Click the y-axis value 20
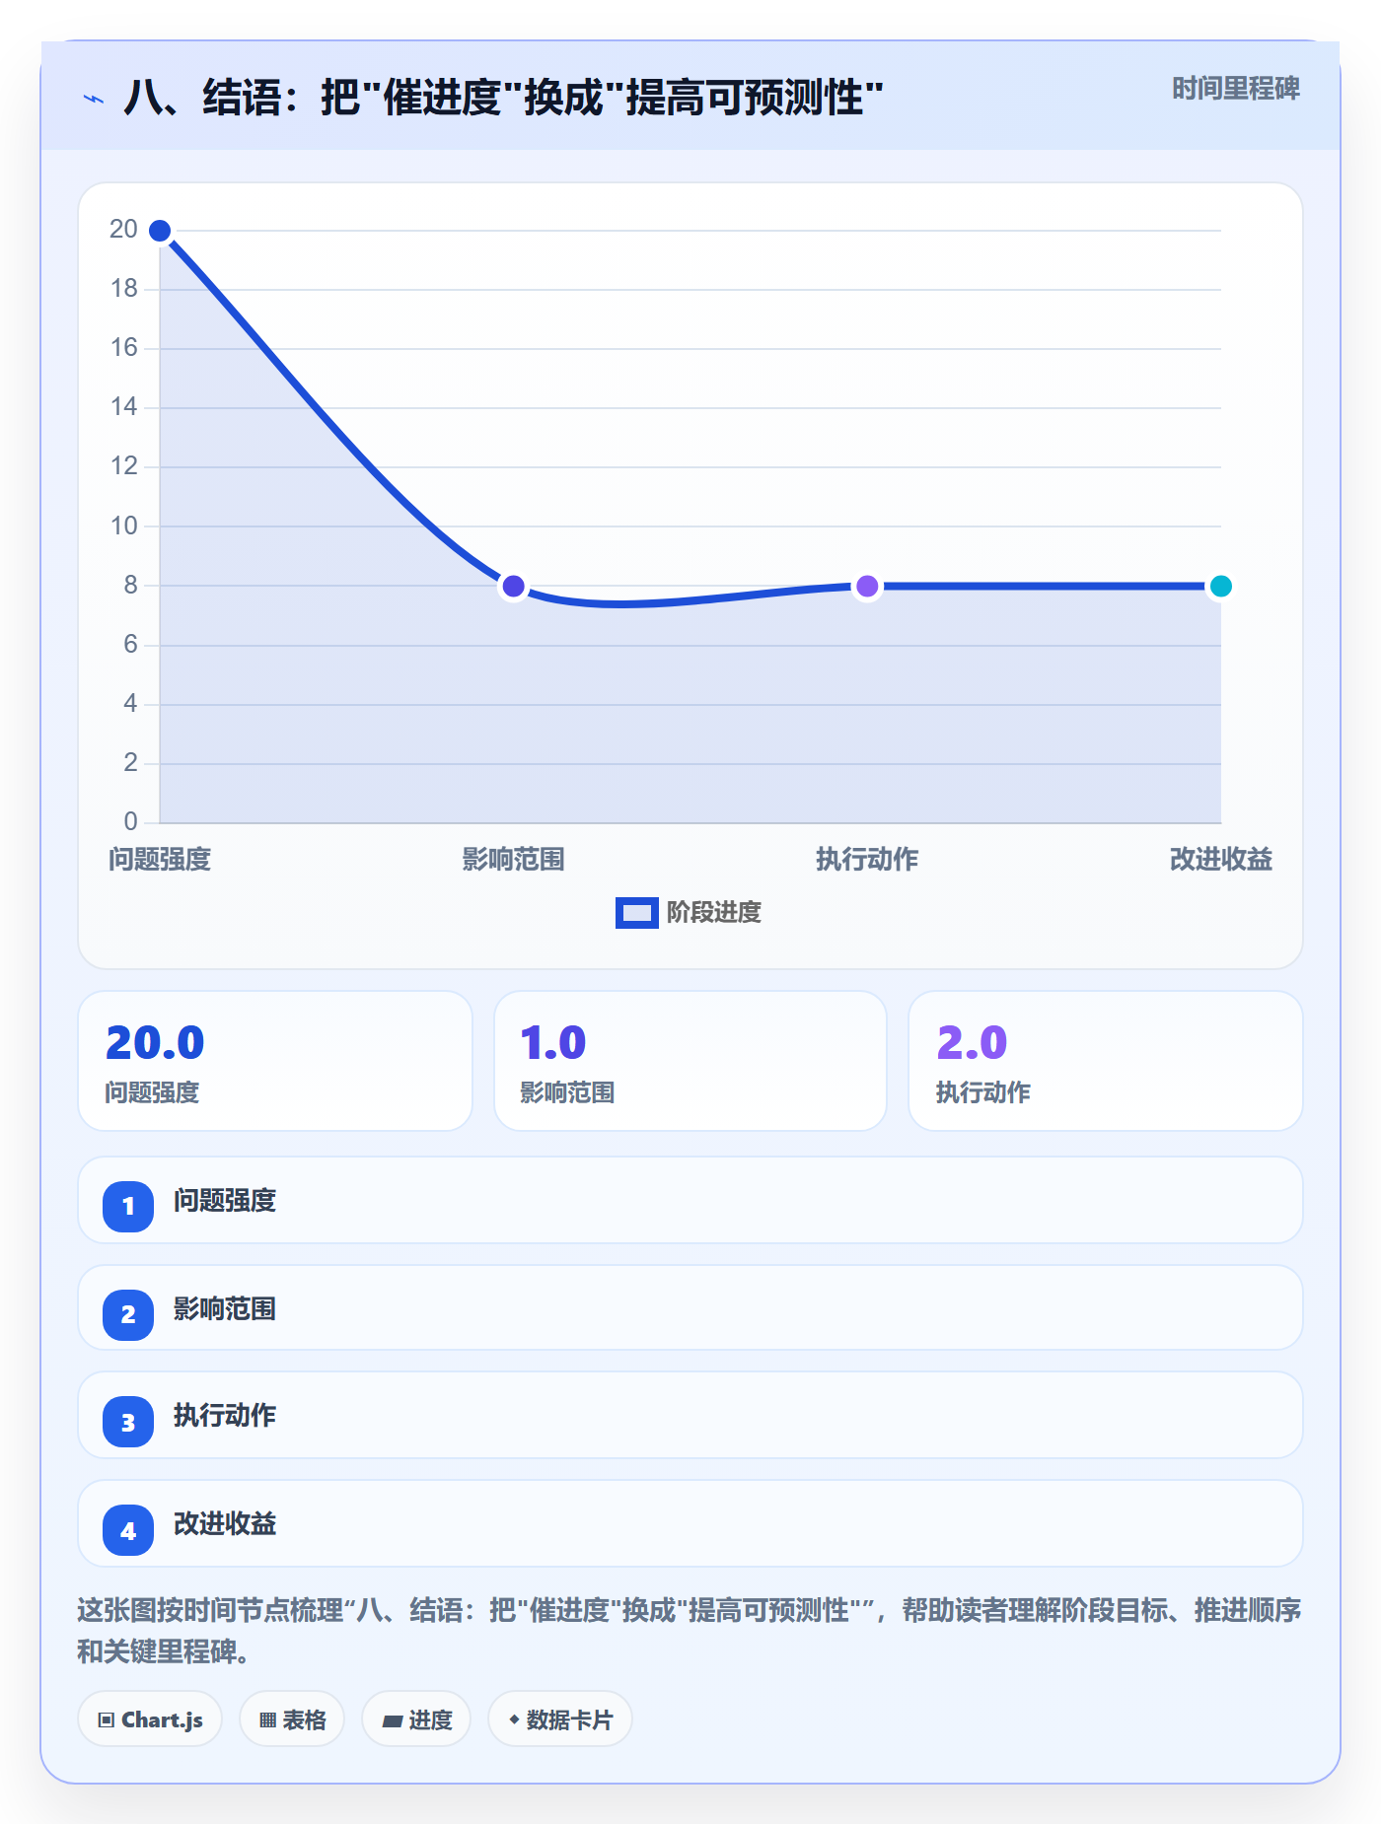1381x1824 pixels. click(x=123, y=229)
